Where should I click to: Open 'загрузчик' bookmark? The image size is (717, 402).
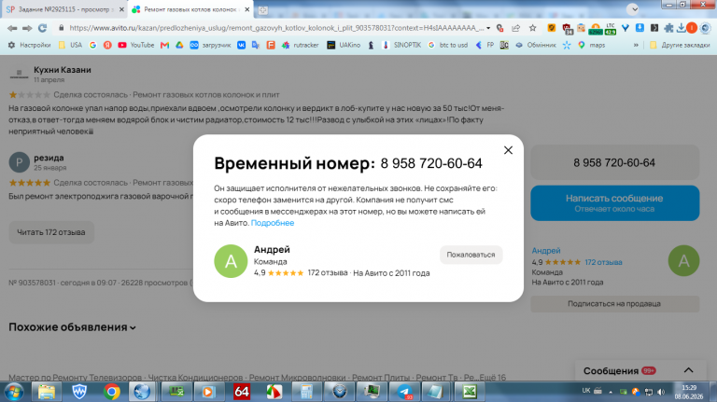click(210, 45)
